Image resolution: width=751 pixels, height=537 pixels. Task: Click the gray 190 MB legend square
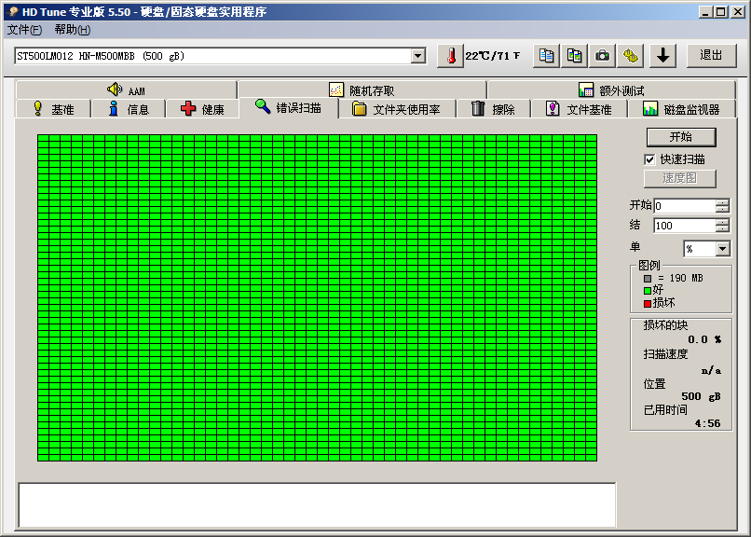648,279
